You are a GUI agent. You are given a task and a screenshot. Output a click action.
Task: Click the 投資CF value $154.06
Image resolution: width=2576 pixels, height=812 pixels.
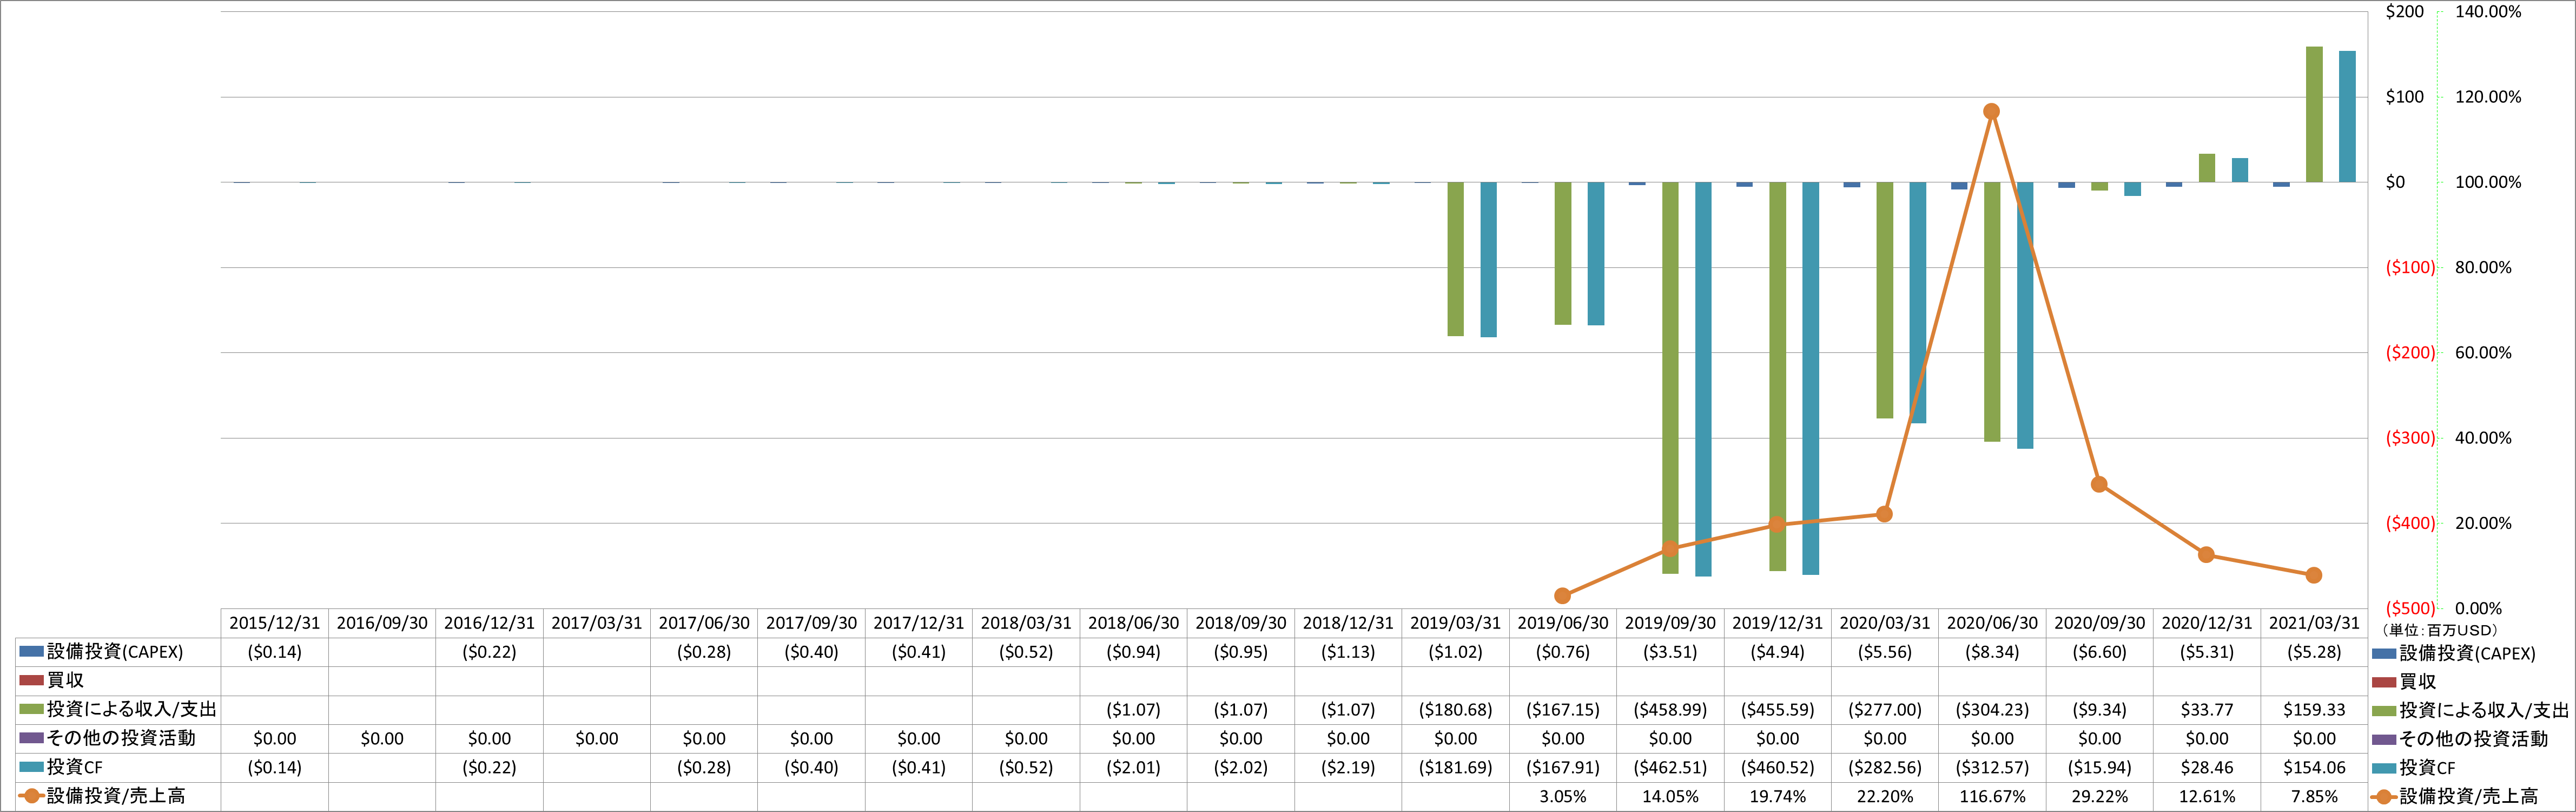[x=2314, y=768]
